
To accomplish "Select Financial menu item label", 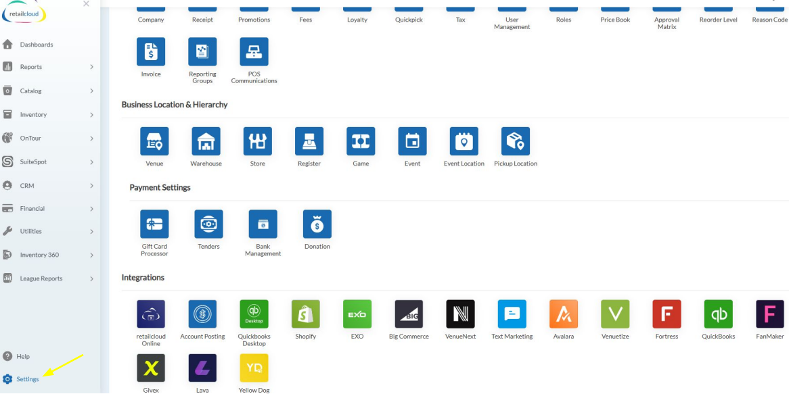I will pyautogui.click(x=32, y=209).
